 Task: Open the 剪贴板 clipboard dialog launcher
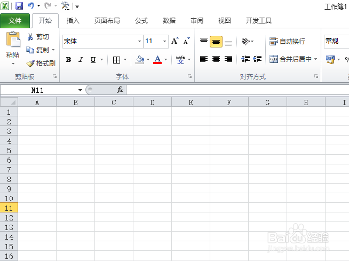[54, 76]
